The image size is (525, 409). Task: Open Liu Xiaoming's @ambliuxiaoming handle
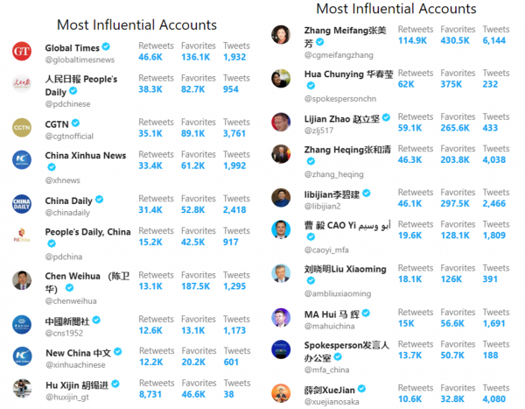tap(338, 293)
